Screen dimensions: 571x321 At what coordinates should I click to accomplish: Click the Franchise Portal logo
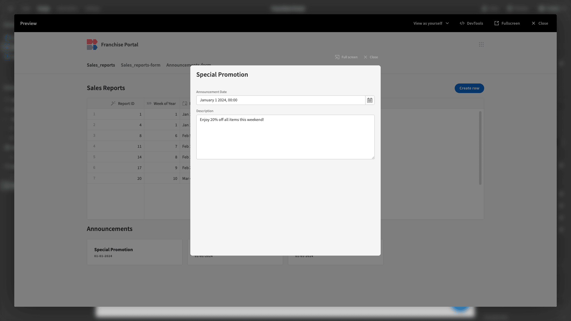pos(92,45)
